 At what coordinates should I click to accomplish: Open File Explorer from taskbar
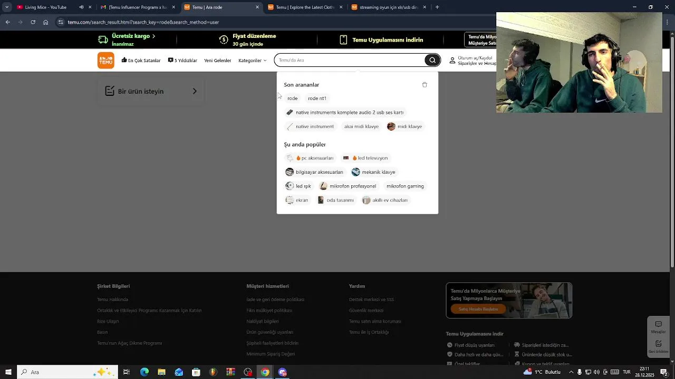[161, 372]
